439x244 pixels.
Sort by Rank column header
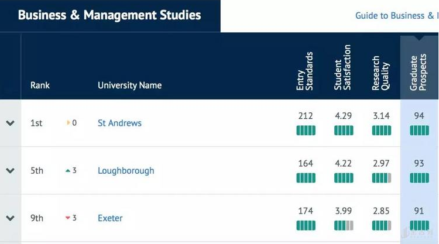[40, 85]
